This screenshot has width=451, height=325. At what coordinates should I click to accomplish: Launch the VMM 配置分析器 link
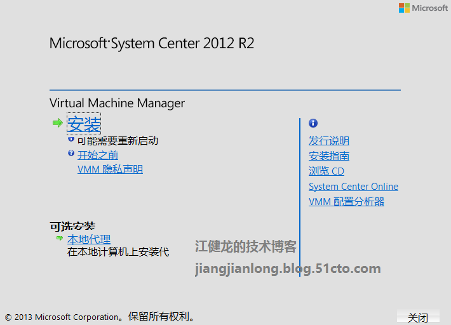(346, 202)
